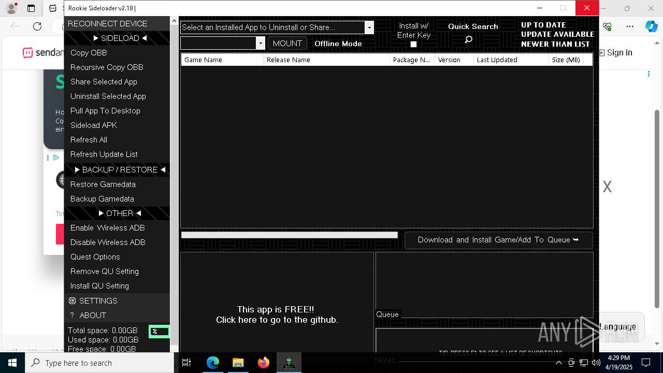Launch Microsoft Edge from the taskbar
This screenshot has width=663, height=373.
pyautogui.click(x=213, y=363)
